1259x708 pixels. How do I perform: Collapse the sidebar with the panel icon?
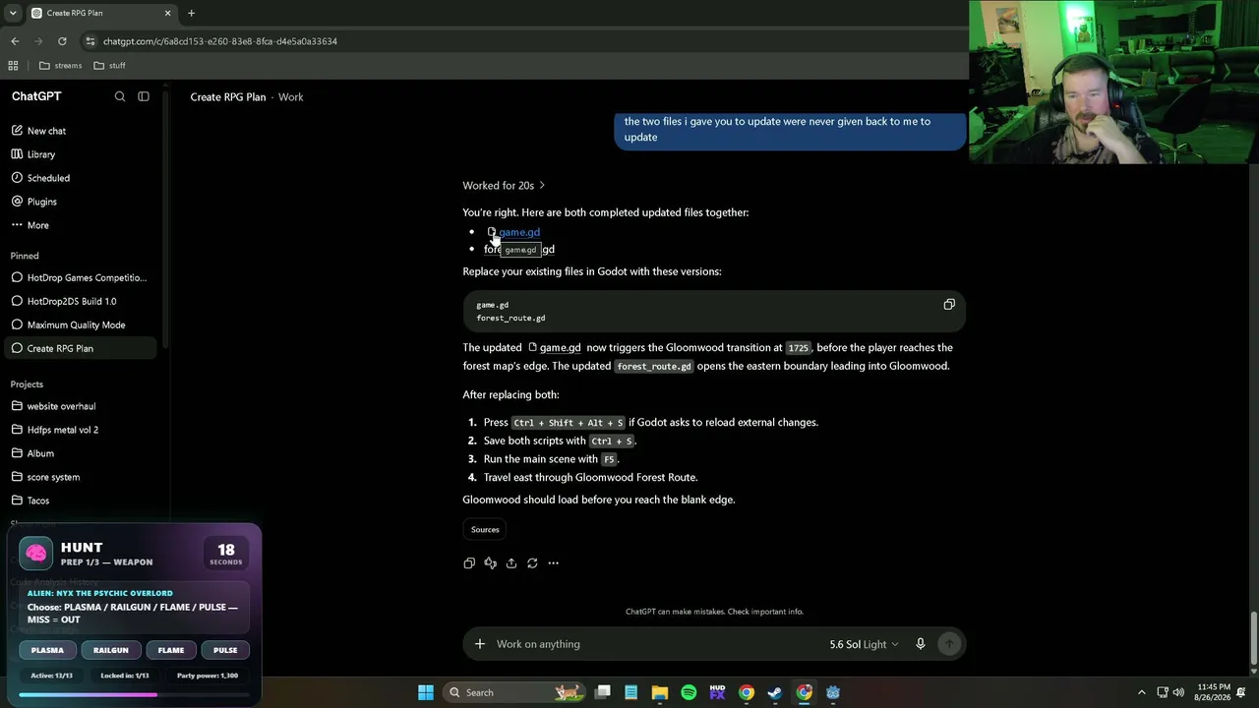point(144,96)
